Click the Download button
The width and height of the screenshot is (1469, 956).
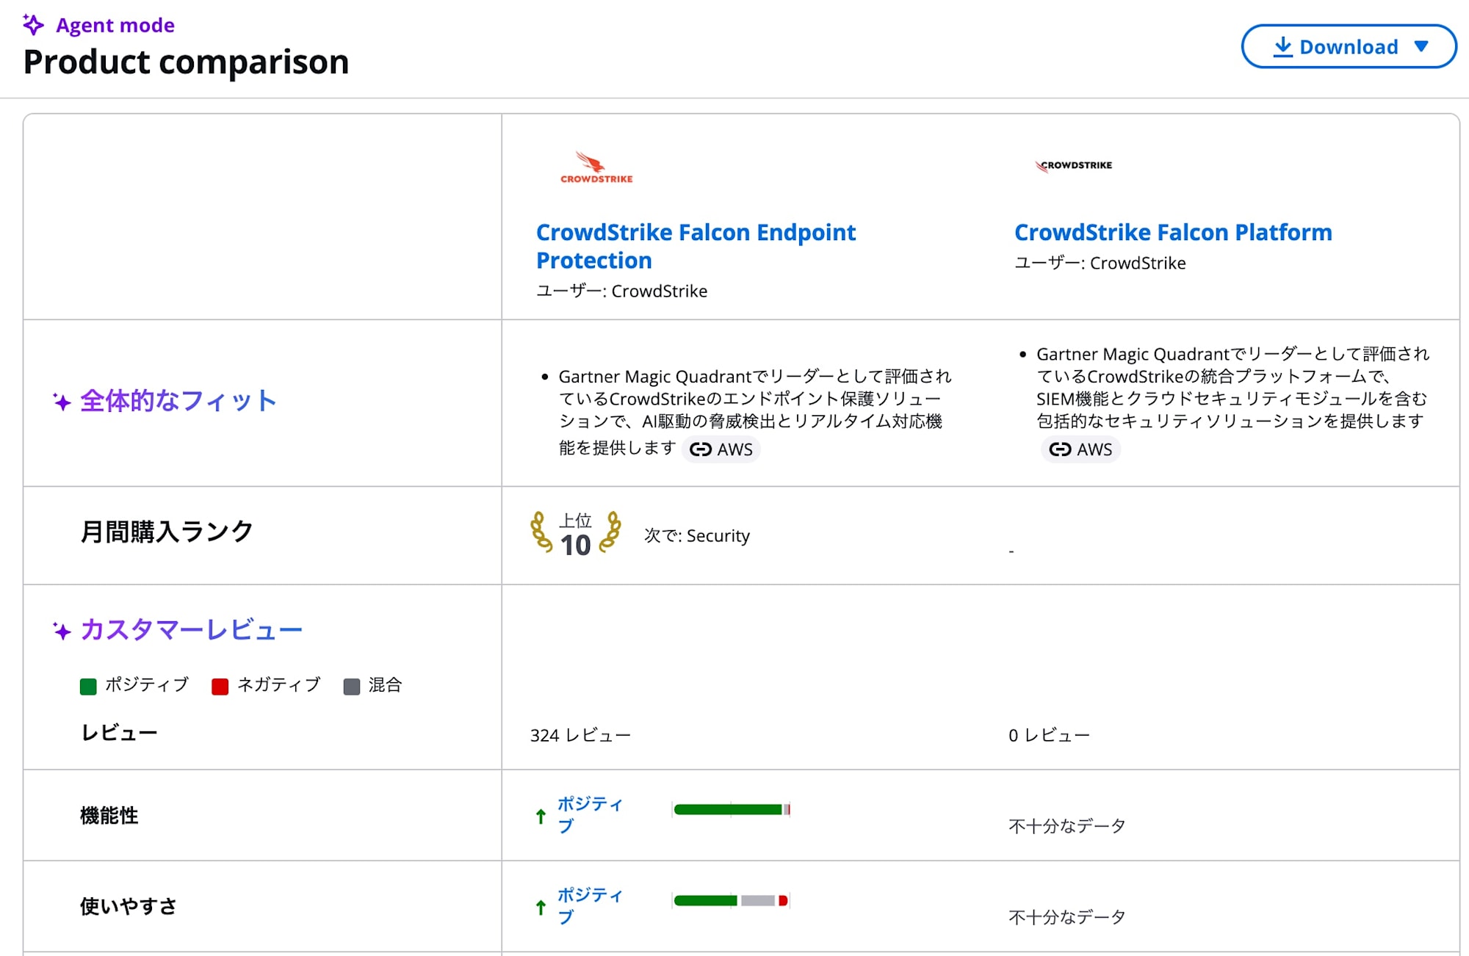coord(1335,47)
